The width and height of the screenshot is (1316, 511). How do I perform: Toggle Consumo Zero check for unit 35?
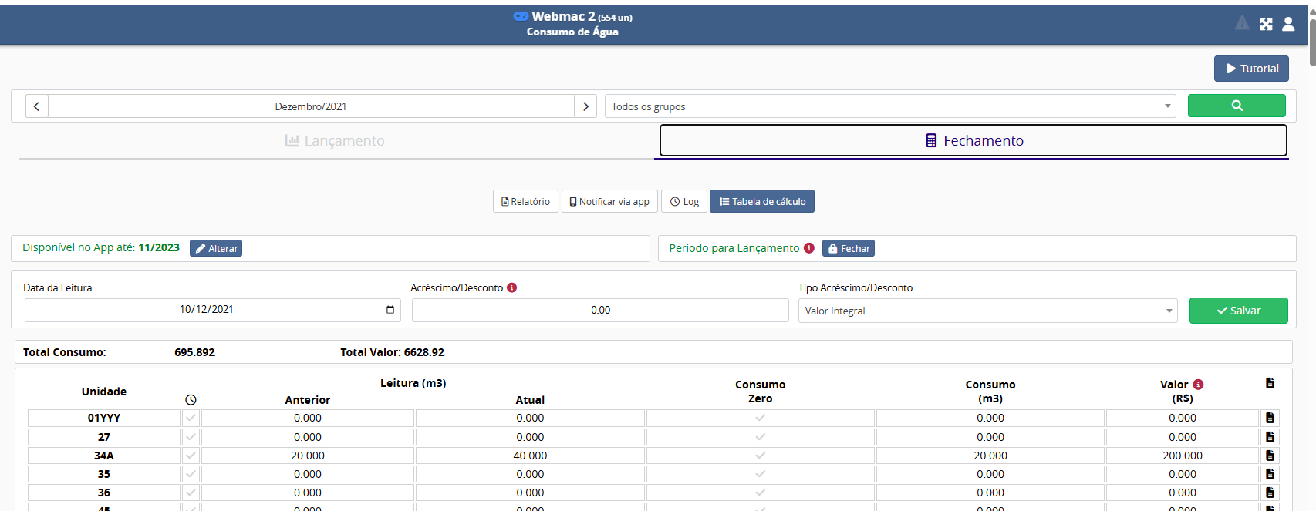(761, 474)
